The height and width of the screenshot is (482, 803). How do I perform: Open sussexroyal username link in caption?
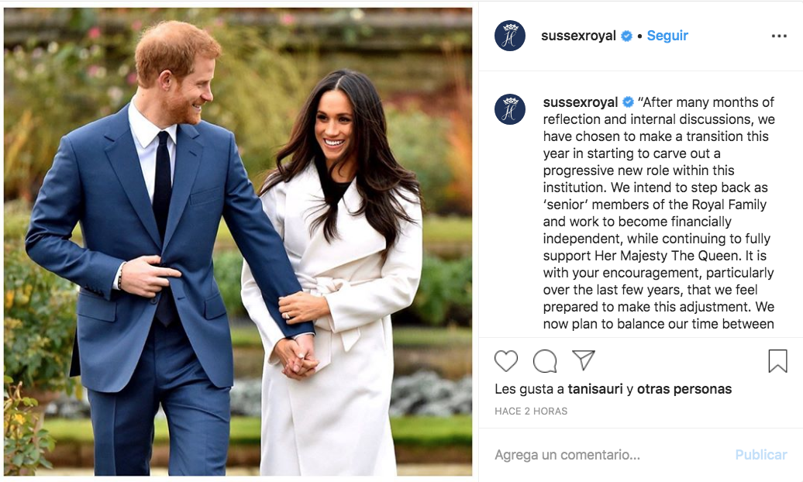pyautogui.click(x=581, y=102)
